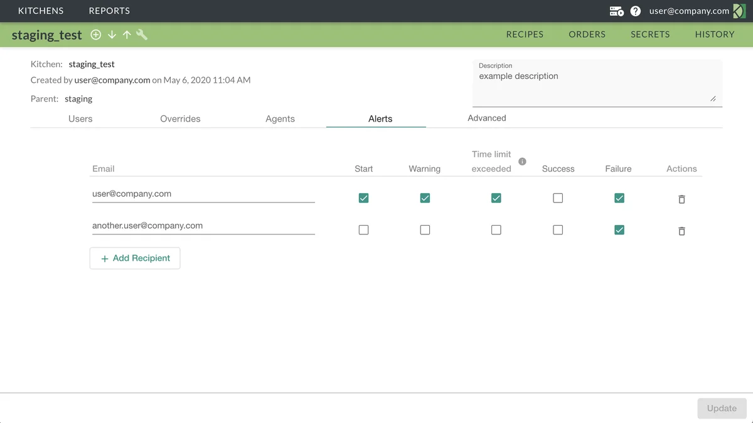Click the logo icon at top right
Image resolution: width=753 pixels, height=423 pixels.
click(739, 11)
